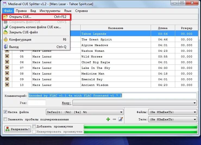Uncheck track 07 Lake In The Sky checkbox
Image resolution: width=201 pixels, height=145 pixels.
coord(7,68)
